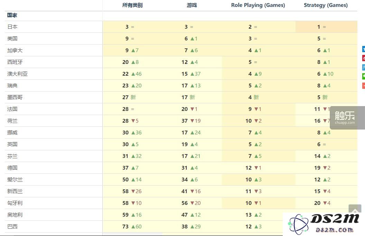Click 澳大利亚 in the country column
365x236 pixels.
18,74
